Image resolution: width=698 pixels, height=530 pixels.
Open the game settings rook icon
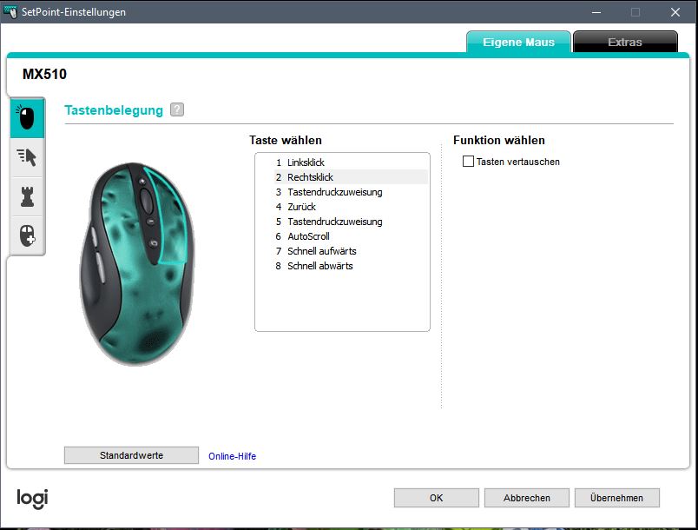point(27,196)
